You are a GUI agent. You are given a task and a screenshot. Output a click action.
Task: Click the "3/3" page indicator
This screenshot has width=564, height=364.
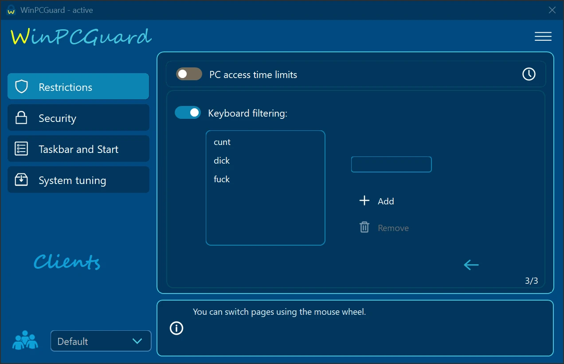coord(531,281)
